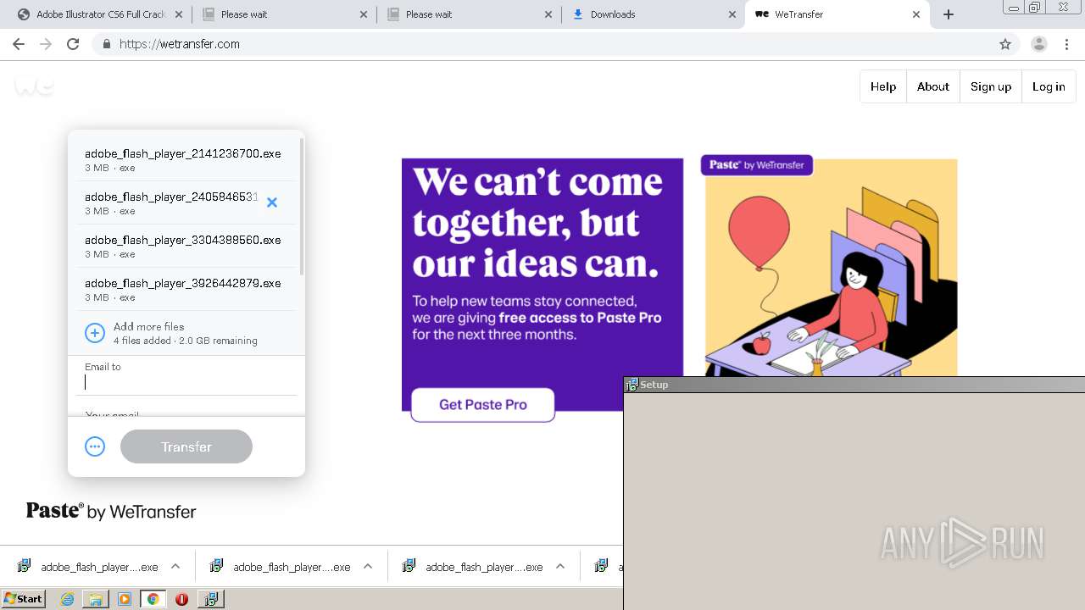Open transfer options with the ellipsis icon

[95, 446]
